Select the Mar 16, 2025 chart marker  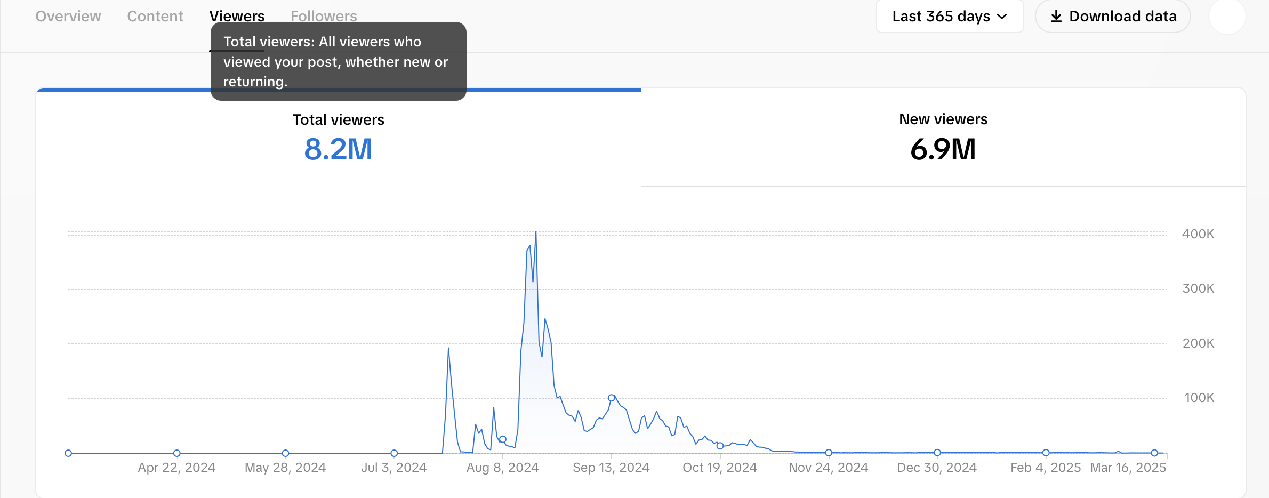pos(1154,453)
